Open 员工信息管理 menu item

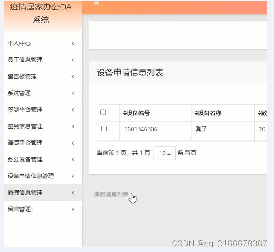tap(43, 60)
